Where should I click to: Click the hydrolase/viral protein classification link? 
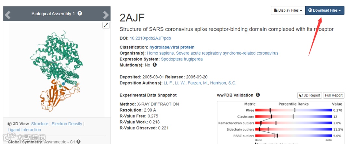pos(172,47)
